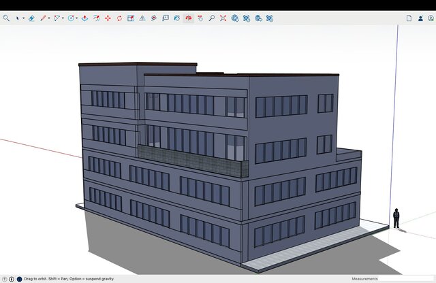This screenshot has height=283, width=436.
Task: Open the Select tool dropdown arrow
Action: [x=23, y=18]
